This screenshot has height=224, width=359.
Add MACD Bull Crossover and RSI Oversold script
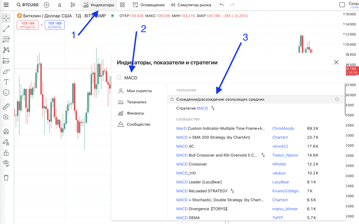pos(217,155)
